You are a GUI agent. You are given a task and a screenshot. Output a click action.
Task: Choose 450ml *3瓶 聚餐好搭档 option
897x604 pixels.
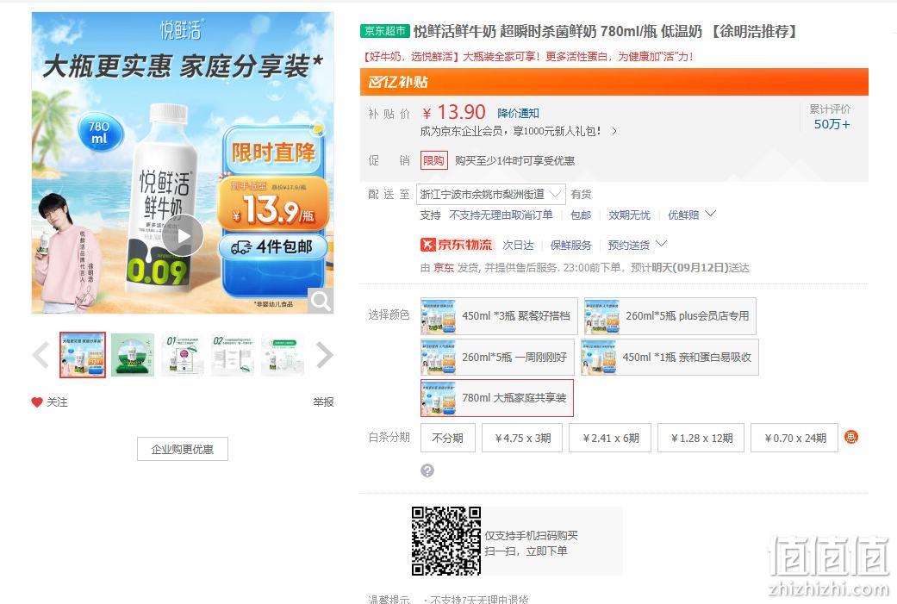[x=499, y=316]
